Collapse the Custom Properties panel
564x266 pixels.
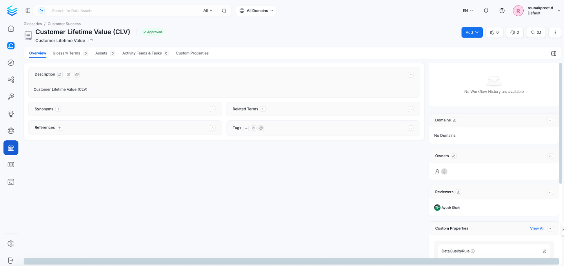[550, 228]
